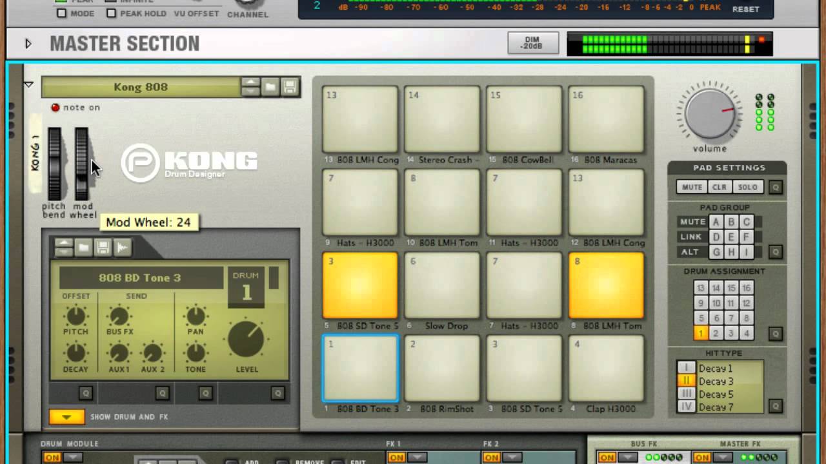This screenshot has width=826, height=464.
Task: Assign drum 6 in Drum Assignment grid
Action: click(x=716, y=318)
